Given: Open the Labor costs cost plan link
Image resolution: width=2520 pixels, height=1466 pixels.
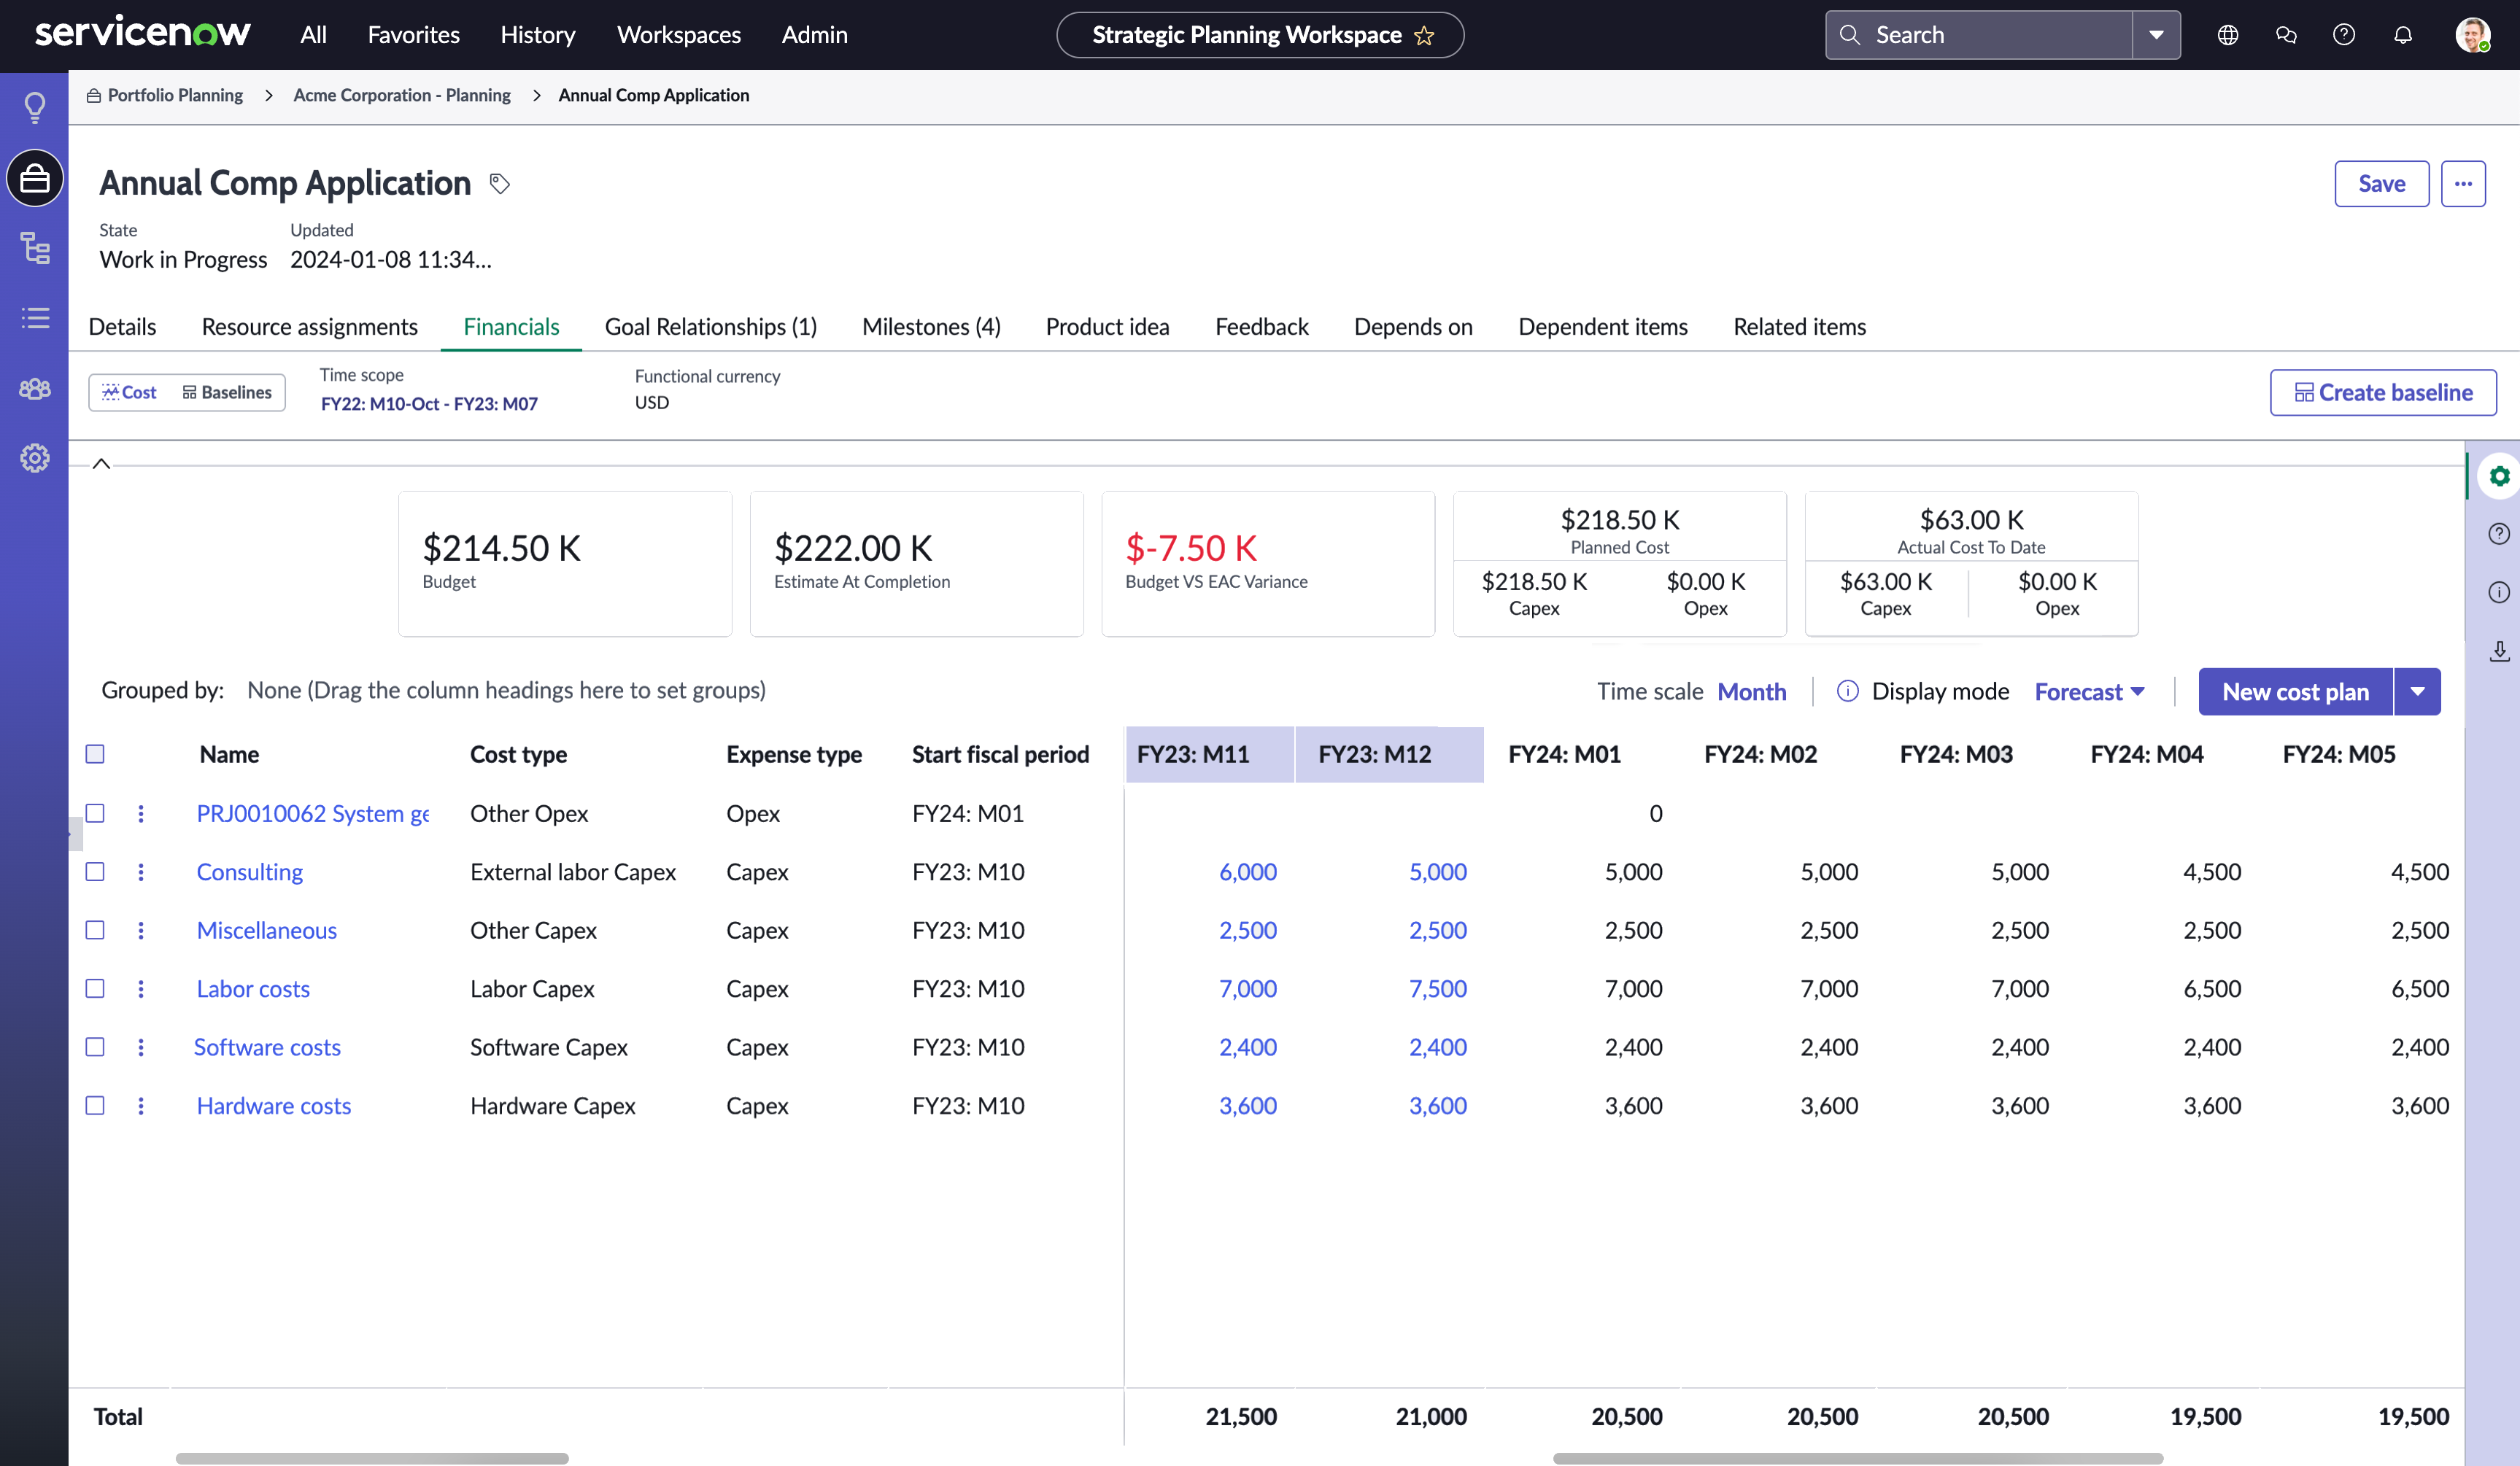Looking at the screenshot, I should pos(253,989).
